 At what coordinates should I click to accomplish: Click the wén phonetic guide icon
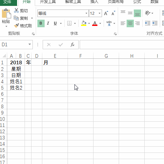[x=109, y=23]
